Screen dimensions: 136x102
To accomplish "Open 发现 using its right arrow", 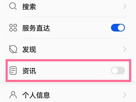I will click(x=125, y=49).
